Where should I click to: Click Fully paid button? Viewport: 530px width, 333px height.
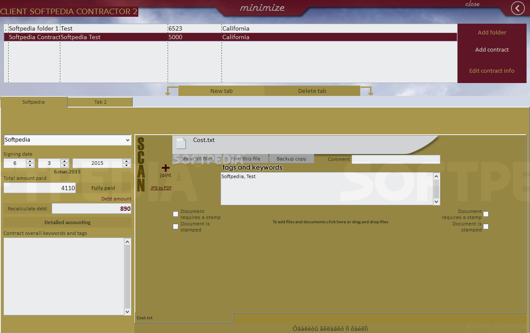(103, 188)
